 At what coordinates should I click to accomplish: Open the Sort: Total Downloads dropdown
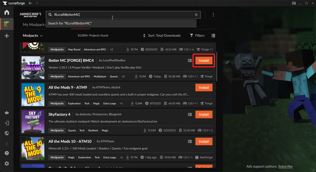click(x=162, y=36)
